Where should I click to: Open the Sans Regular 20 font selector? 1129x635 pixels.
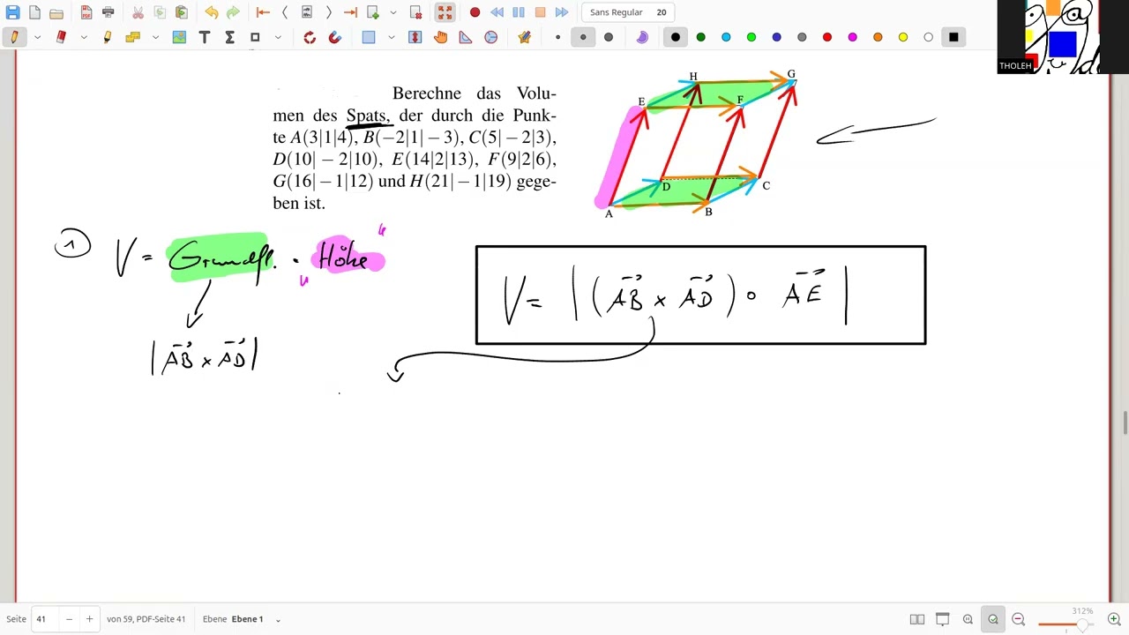[x=628, y=12]
